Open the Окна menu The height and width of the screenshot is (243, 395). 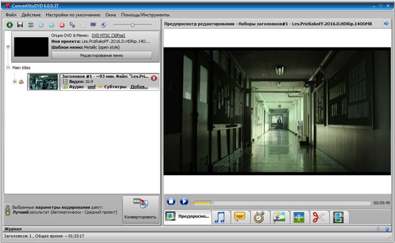click(x=111, y=15)
